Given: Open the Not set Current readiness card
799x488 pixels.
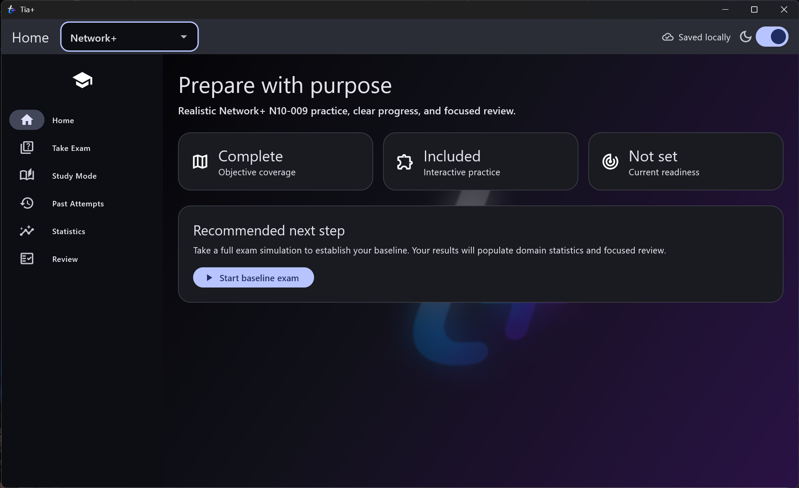Looking at the screenshot, I should pos(686,161).
